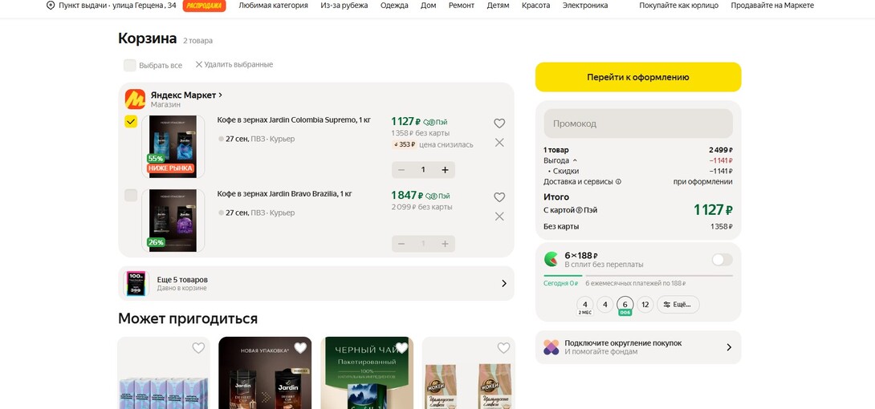Open "Подключите округление покупок" arrow
This screenshot has height=409, width=875.
[x=728, y=347]
